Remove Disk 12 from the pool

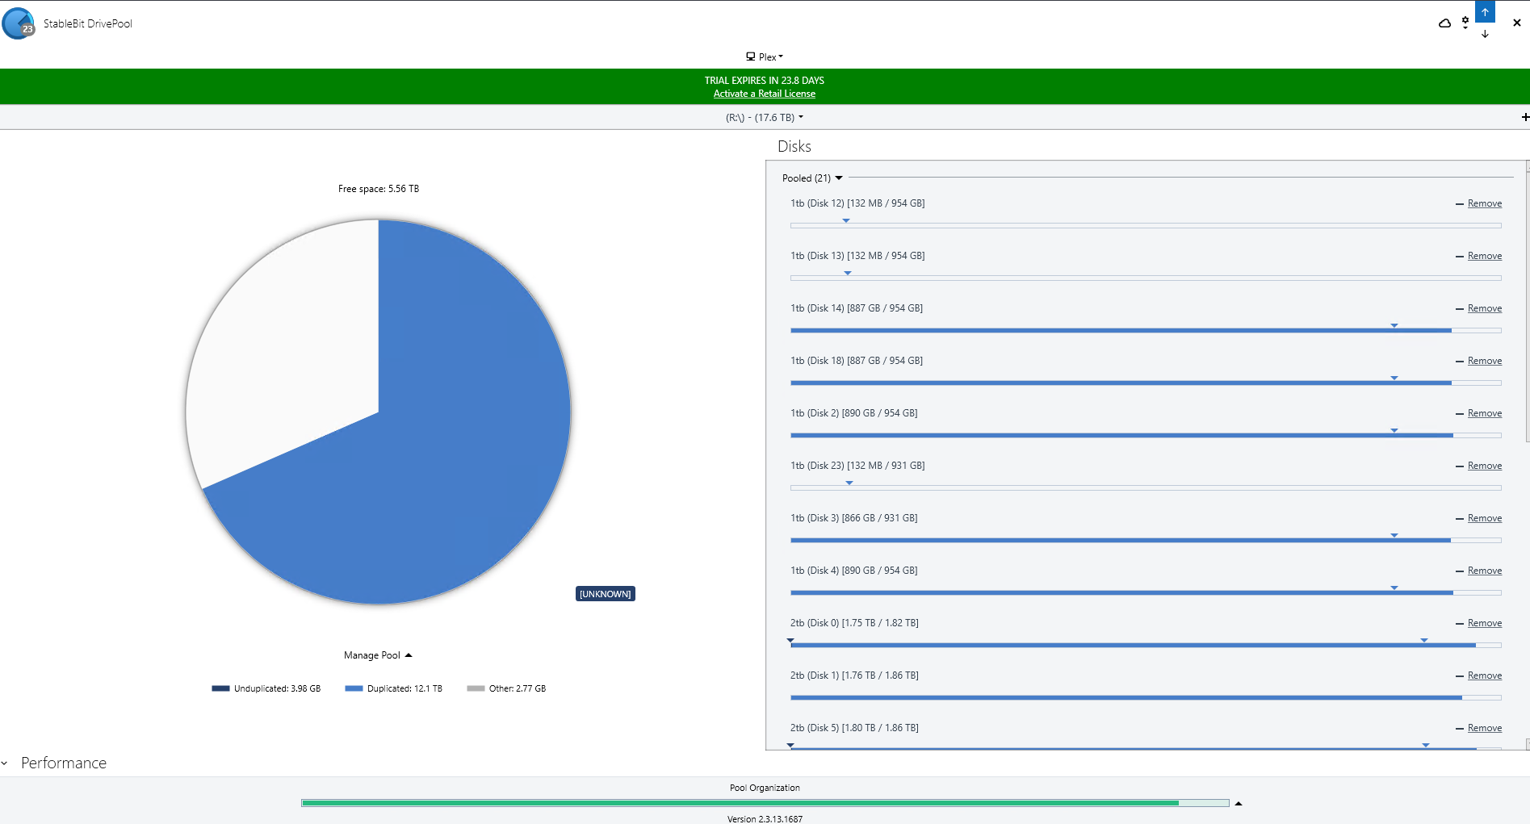(1484, 203)
